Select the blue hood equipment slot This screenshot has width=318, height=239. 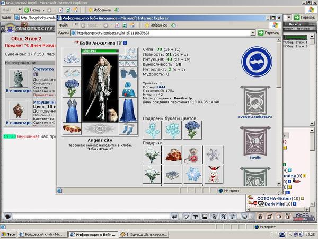[128, 89]
